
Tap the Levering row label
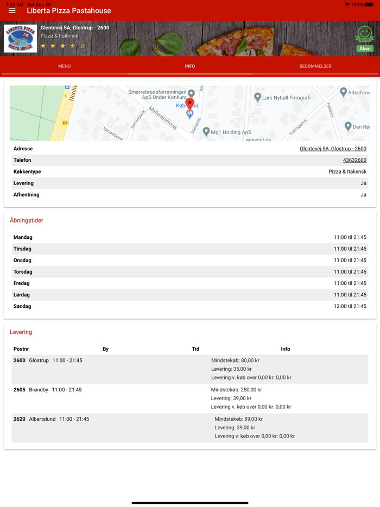pyautogui.click(x=23, y=183)
